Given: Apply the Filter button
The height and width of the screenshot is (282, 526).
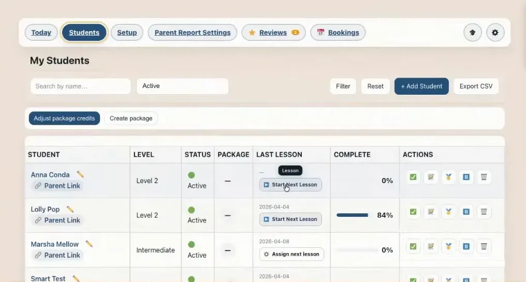Looking at the screenshot, I should (343, 86).
